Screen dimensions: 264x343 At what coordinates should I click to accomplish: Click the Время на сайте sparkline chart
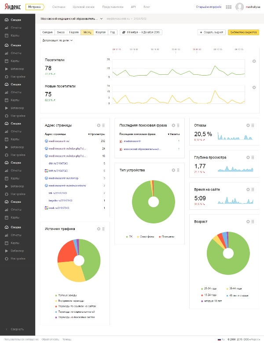pos(235,201)
